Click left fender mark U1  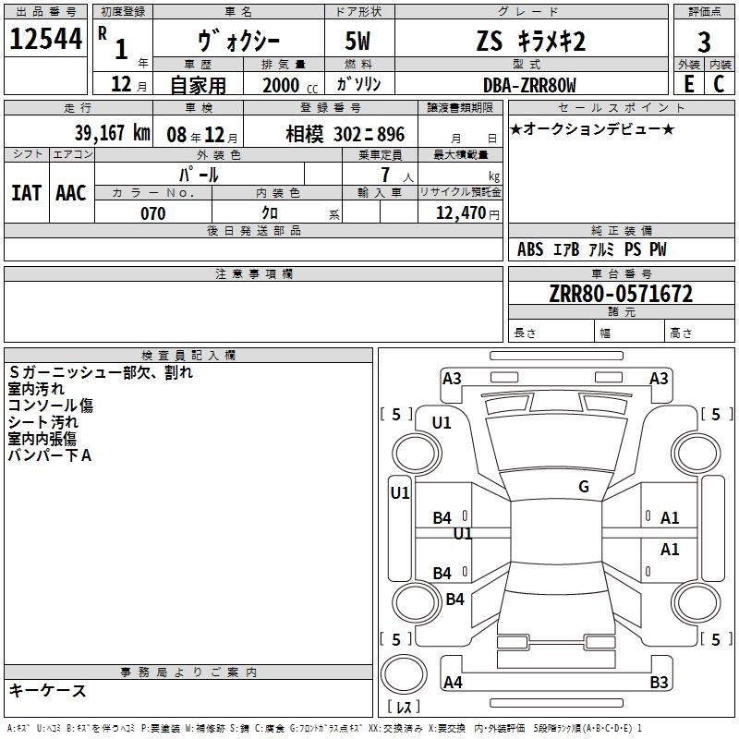coord(442,423)
